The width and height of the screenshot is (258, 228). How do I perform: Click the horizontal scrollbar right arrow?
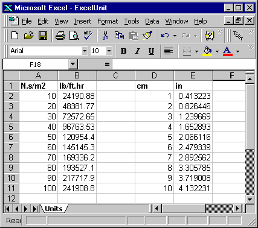(237, 209)
